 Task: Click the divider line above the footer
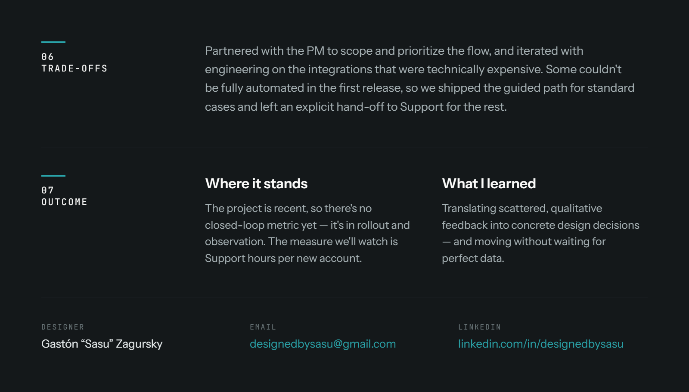click(344, 298)
